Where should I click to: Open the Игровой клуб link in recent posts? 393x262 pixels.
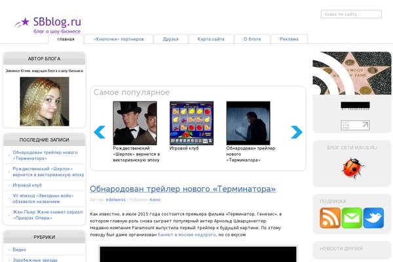tap(28, 185)
